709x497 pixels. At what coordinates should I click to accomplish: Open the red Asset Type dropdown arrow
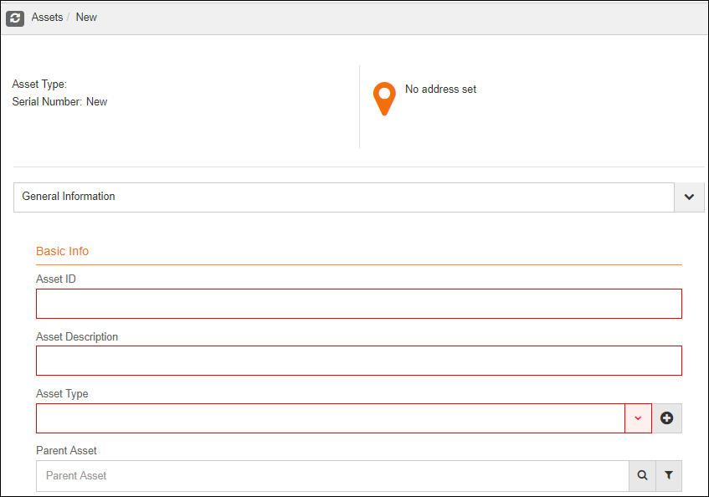[638, 418]
